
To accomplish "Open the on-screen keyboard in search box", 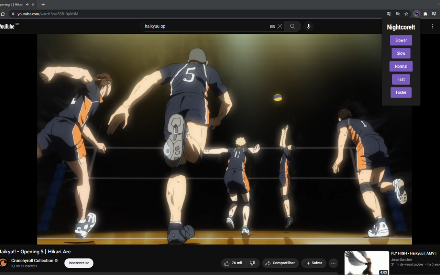I will (x=273, y=26).
